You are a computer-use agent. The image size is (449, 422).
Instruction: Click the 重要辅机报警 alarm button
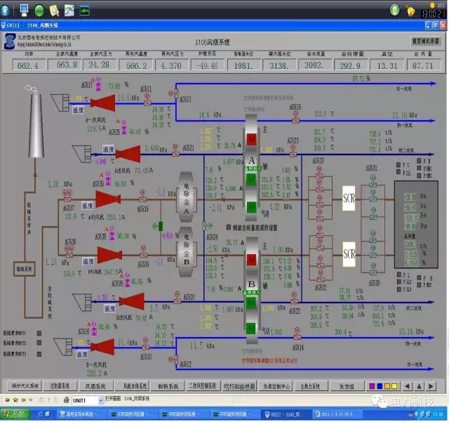click(x=426, y=41)
